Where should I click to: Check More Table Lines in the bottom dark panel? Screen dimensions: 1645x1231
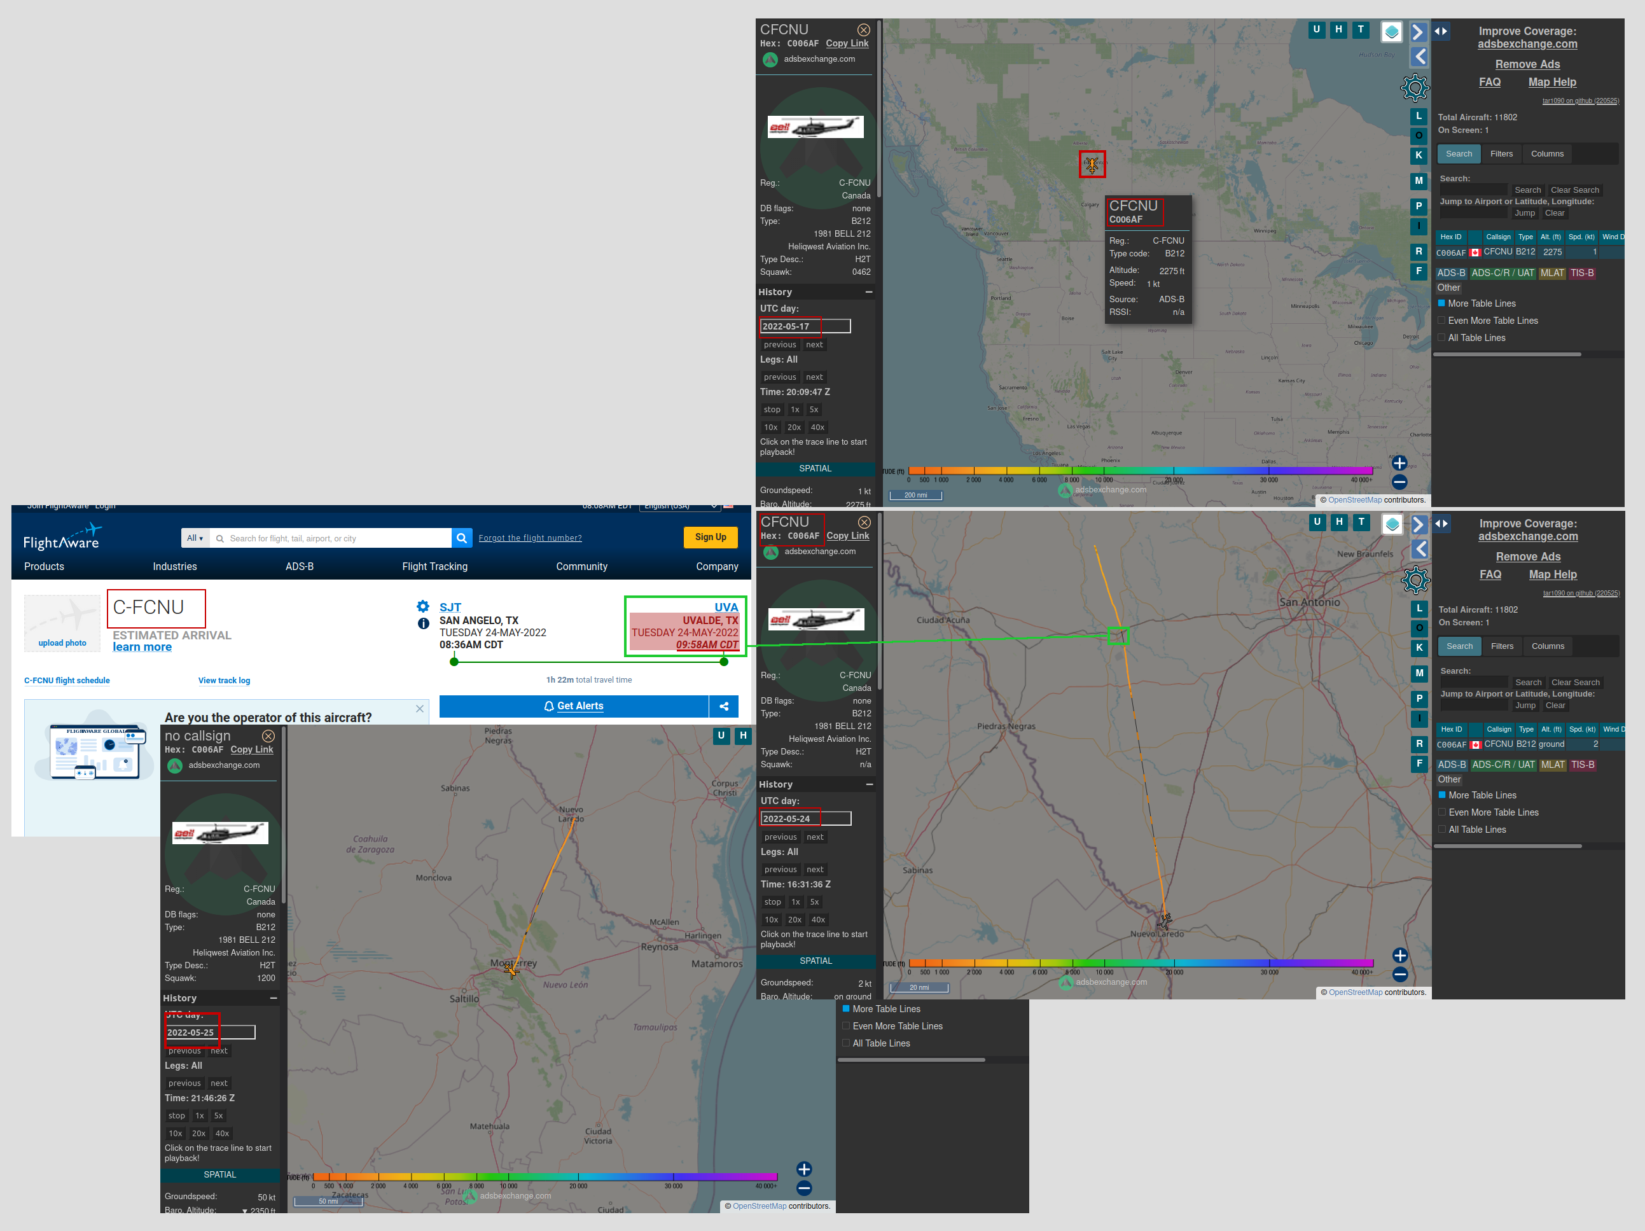(845, 1008)
